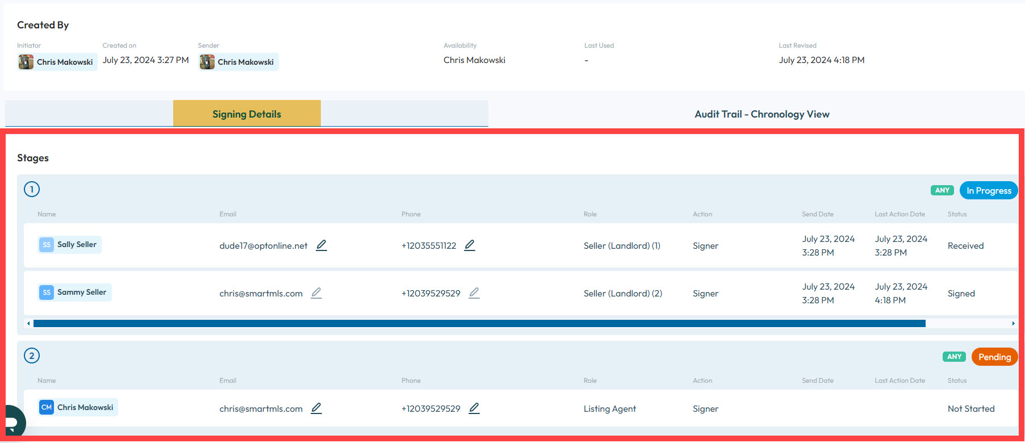The image size is (1025, 443).
Task: Click Sammy Seller's email chris@smartmls.com
Action: (261, 294)
